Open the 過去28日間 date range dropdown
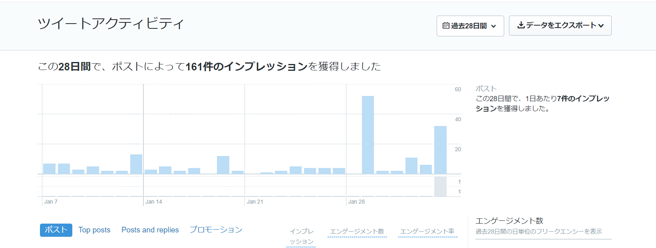The image size is (656, 248). click(x=470, y=26)
